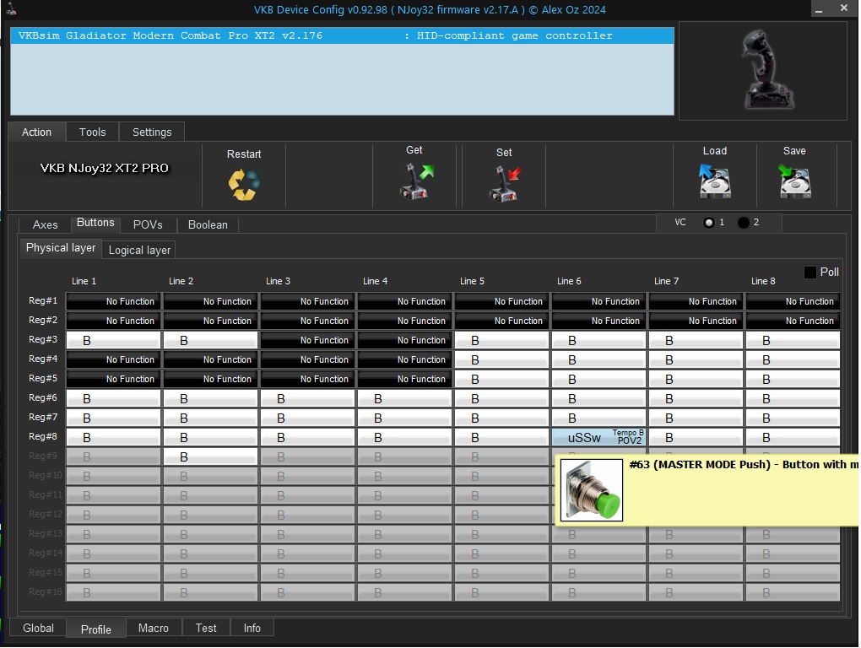Click Reg#5 Line 6 B button cell

click(598, 379)
